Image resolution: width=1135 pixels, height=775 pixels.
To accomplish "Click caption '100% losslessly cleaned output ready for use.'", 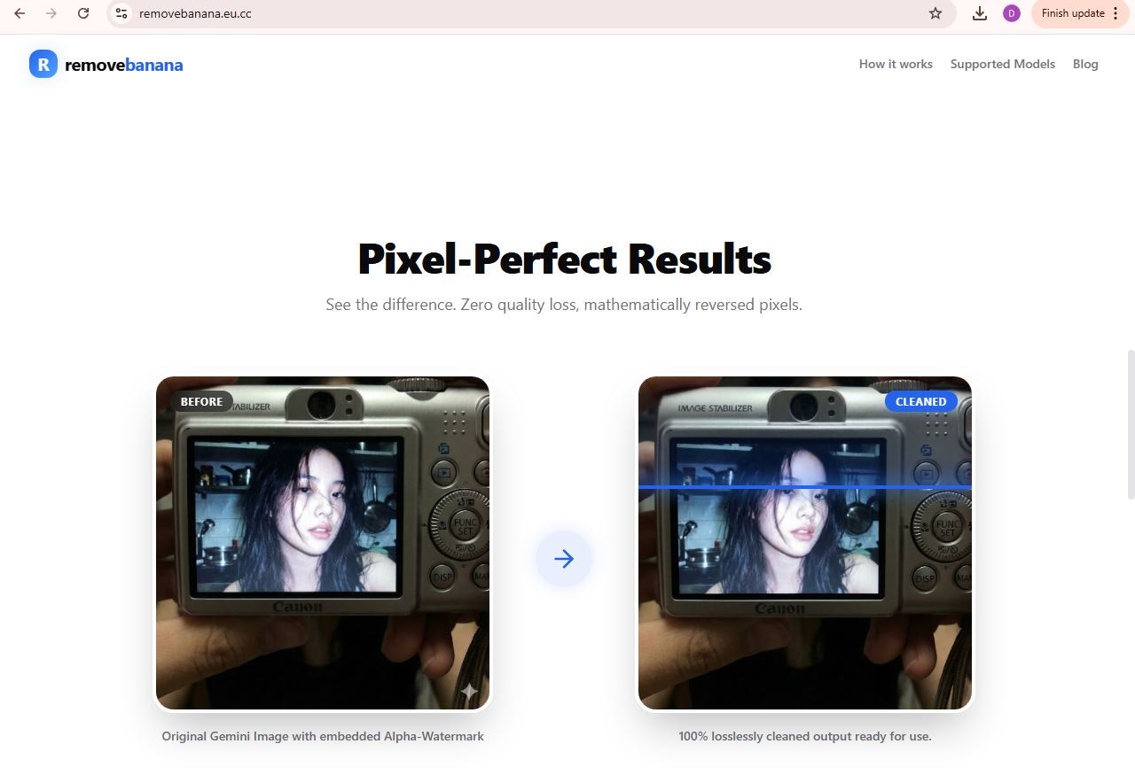I will point(805,736).
